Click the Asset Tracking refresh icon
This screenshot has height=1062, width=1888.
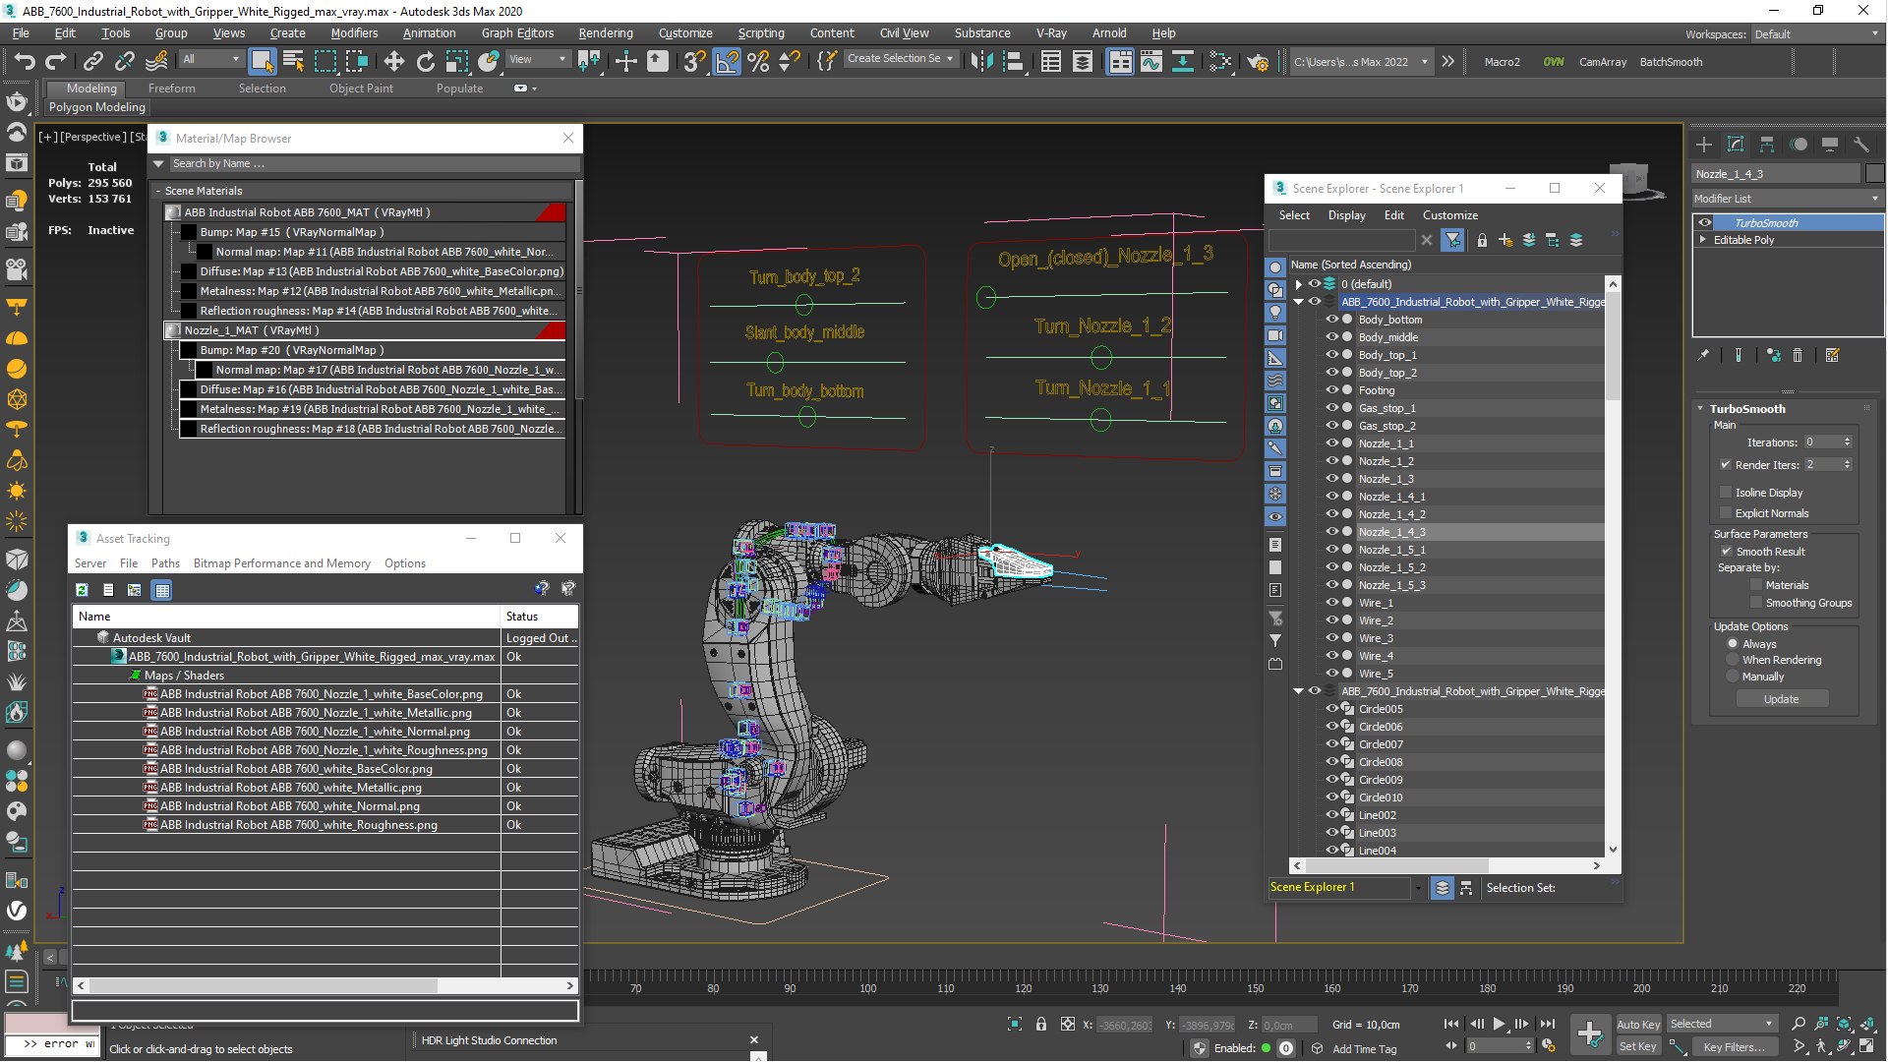pyautogui.click(x=83, y=590)
